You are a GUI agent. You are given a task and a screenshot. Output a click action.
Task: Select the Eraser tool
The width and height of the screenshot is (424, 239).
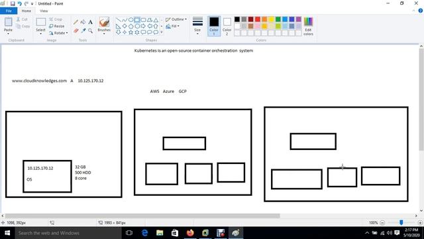(x=76, y=31)
